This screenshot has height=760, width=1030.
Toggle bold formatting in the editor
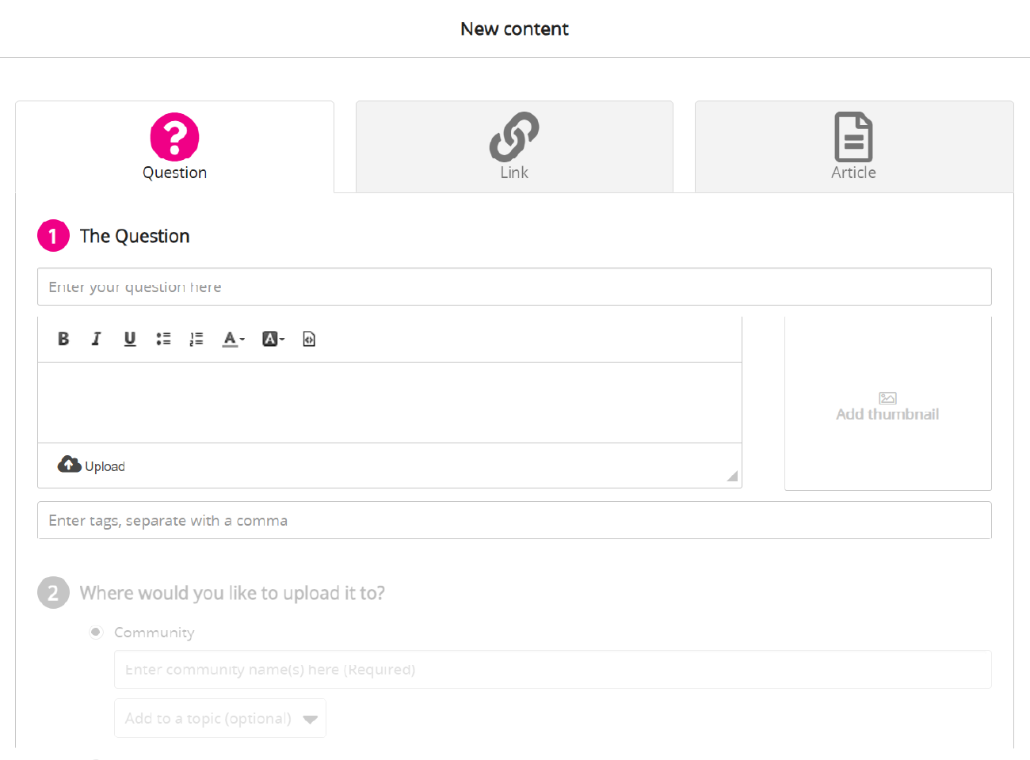pos(63,339)
